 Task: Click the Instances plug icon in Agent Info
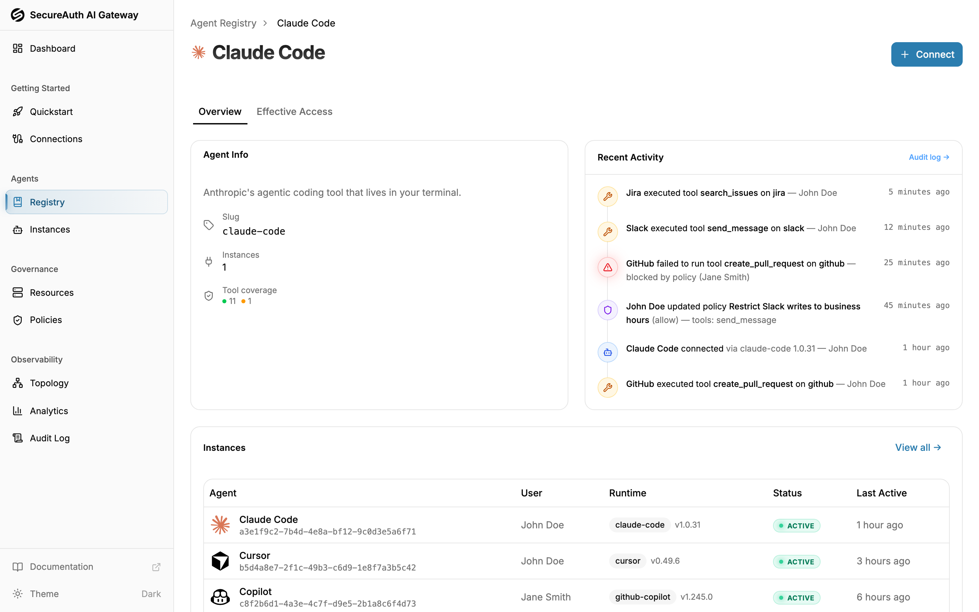[x=209, y=261]
